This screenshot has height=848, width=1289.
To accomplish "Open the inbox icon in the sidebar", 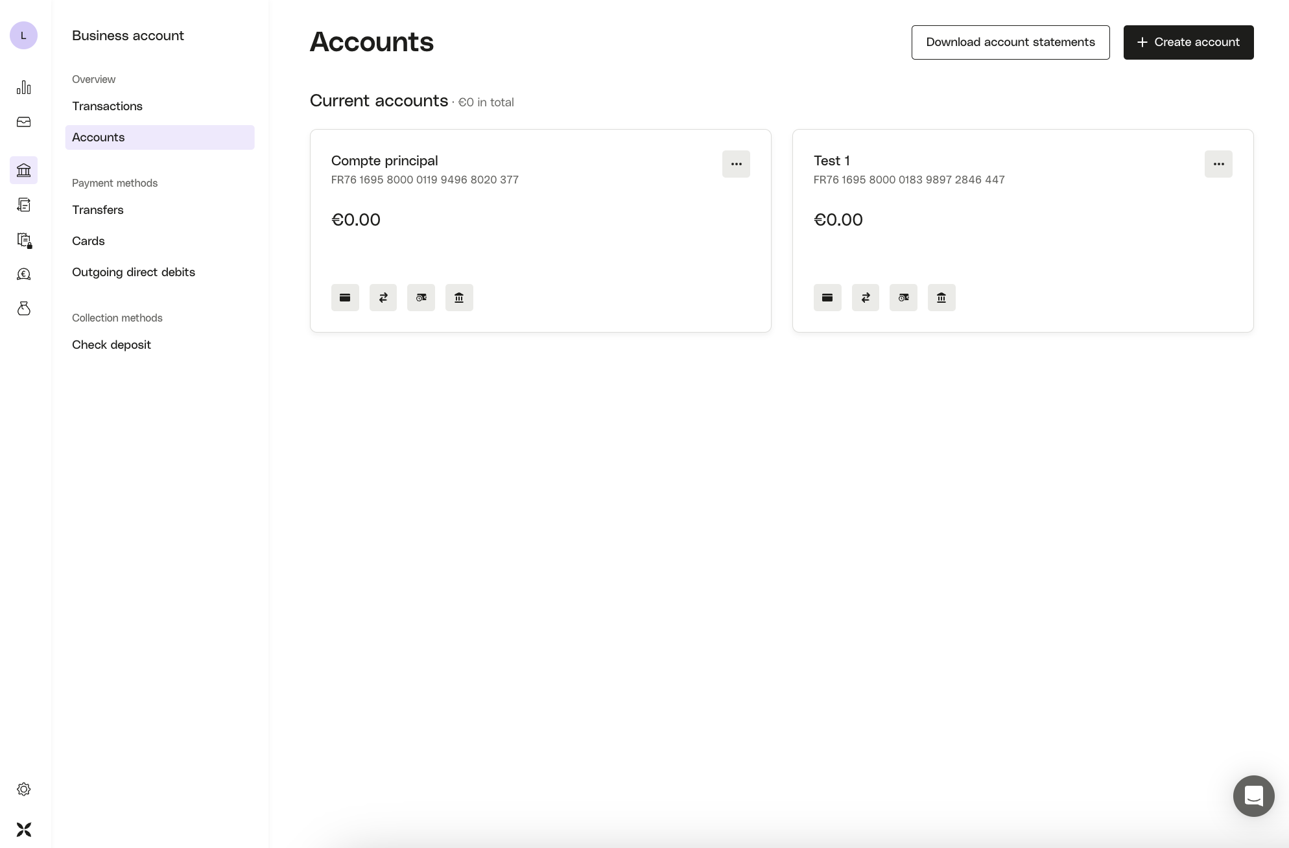I will [x=24, y=122].
